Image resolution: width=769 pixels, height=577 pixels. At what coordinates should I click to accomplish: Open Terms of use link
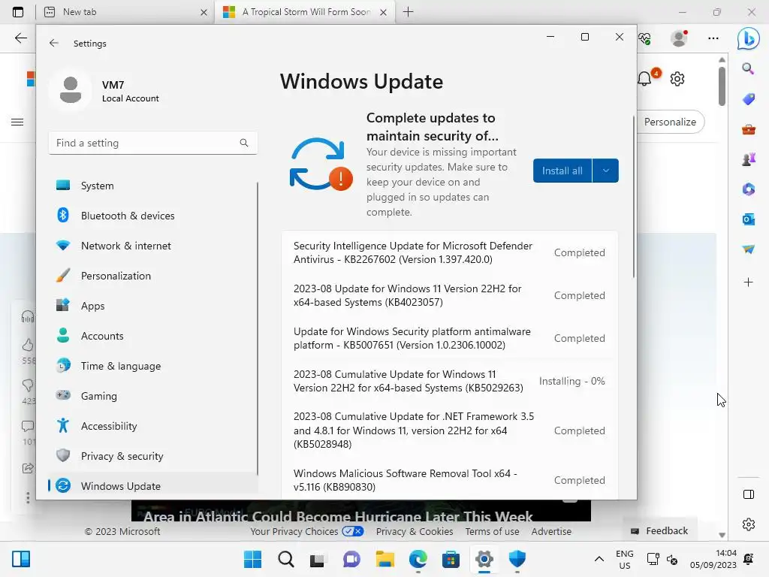click(x=492, y=531)
